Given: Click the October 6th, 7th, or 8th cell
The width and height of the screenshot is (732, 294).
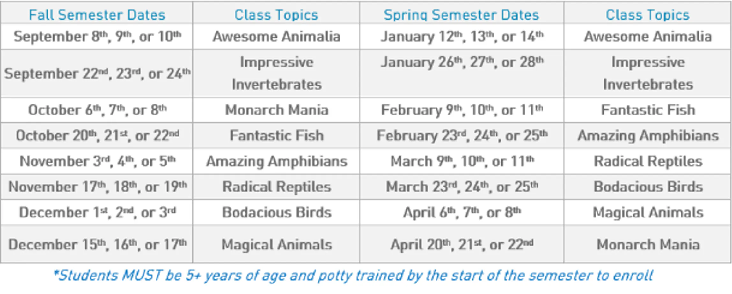Looking at the screenshot, I should tap(97, 110).
